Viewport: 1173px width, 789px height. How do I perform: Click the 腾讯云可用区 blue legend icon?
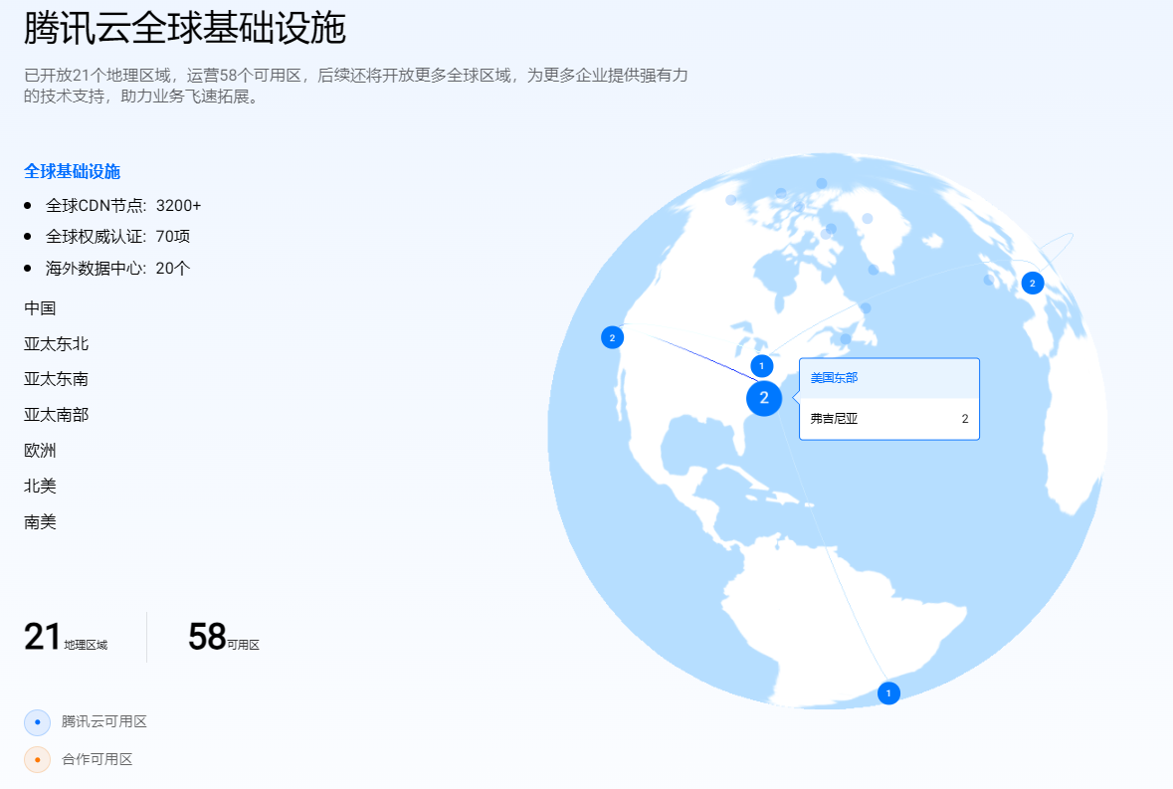coord(38,722)
